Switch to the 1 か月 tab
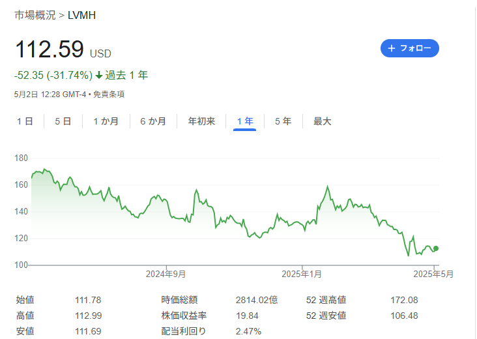This screenshot has width=477, height=339. coord(106,121)
